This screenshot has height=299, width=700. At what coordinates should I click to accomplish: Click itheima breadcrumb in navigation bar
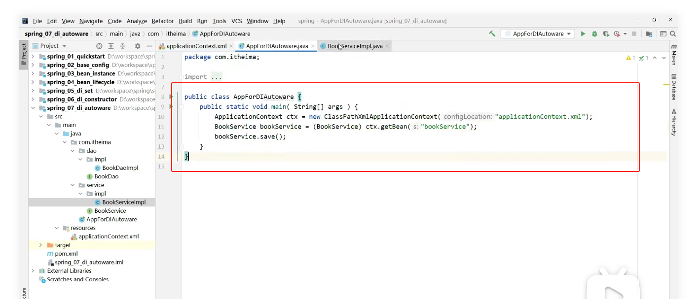pyautogui.click(x=176, y=34)
